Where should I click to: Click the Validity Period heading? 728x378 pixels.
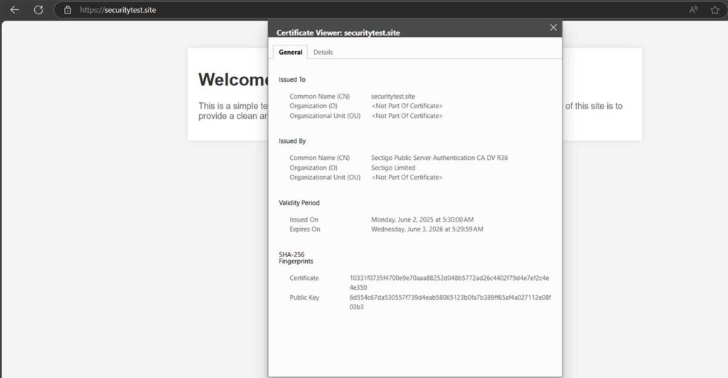pos(299,202)
